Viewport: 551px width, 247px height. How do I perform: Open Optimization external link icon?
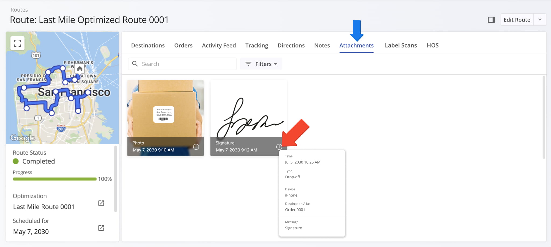coord(101,203)
